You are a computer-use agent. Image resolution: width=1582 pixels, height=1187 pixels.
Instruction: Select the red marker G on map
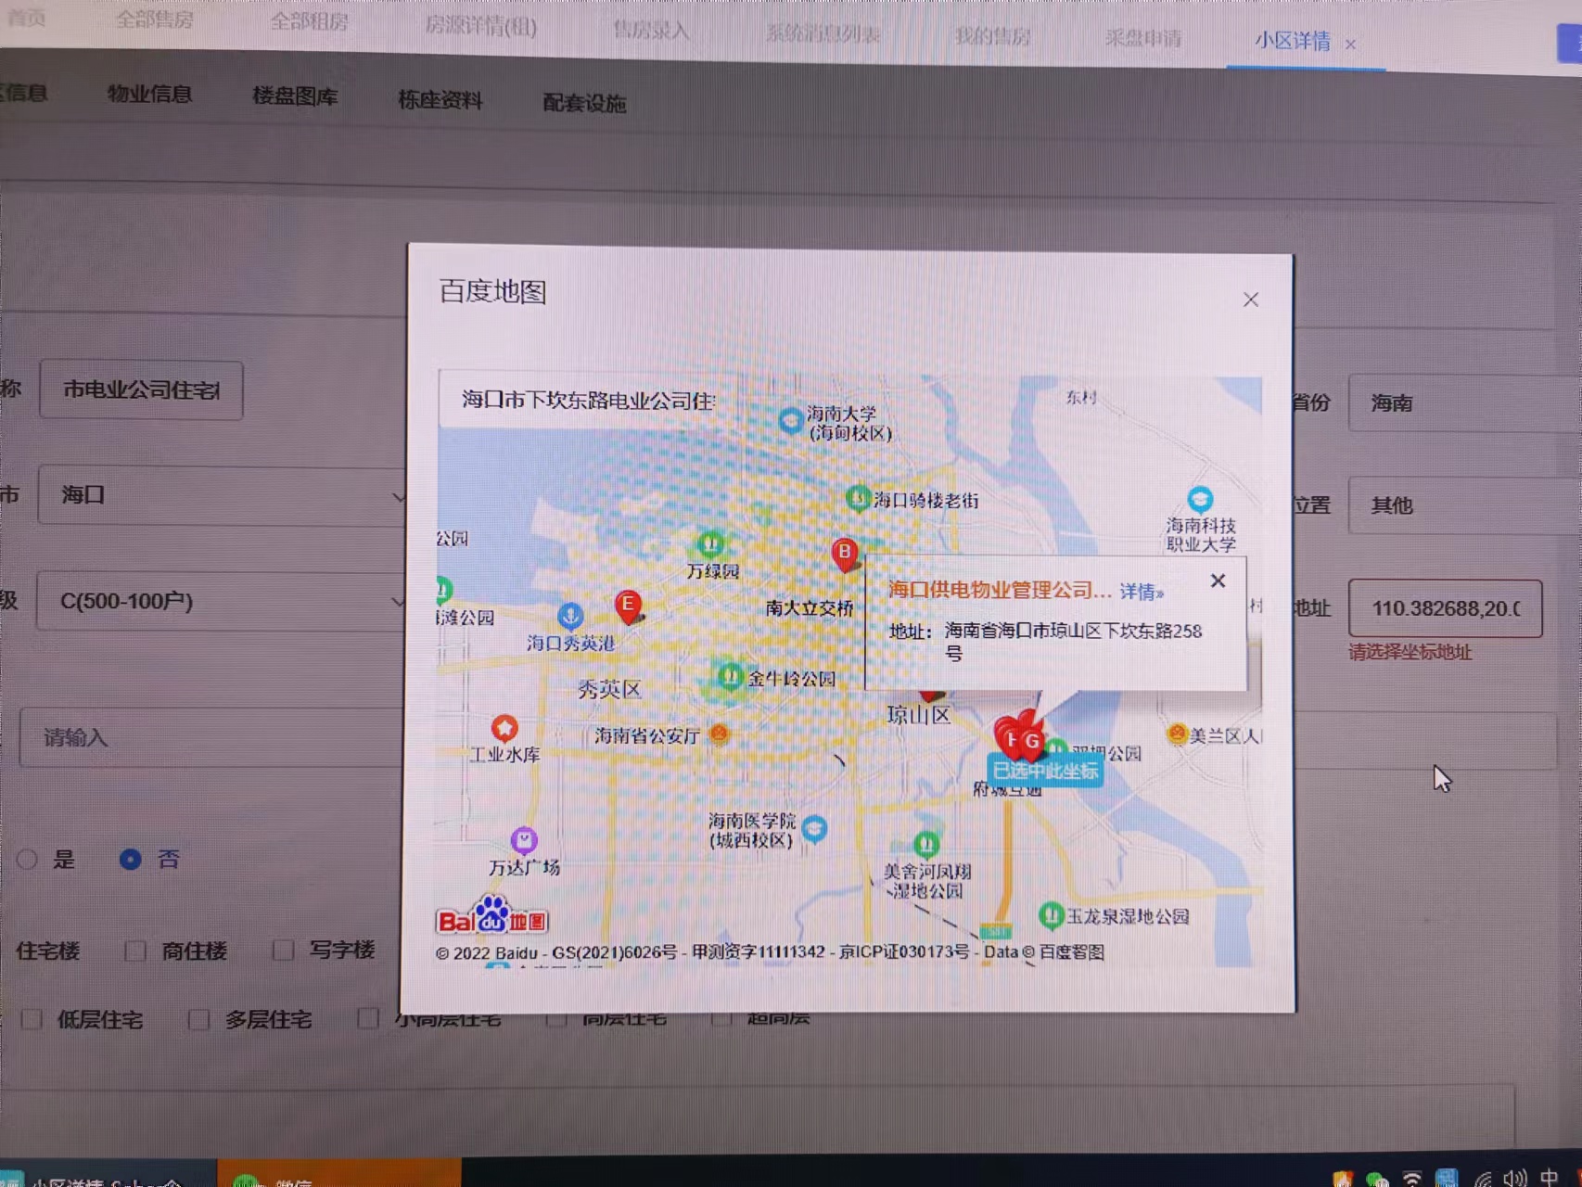click(1032, 741)
